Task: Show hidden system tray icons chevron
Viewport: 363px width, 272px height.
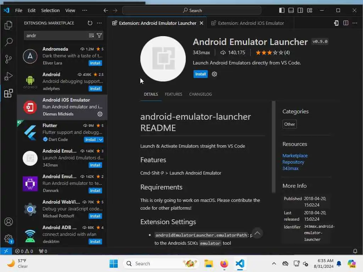Action: click(x=274, y=263)
